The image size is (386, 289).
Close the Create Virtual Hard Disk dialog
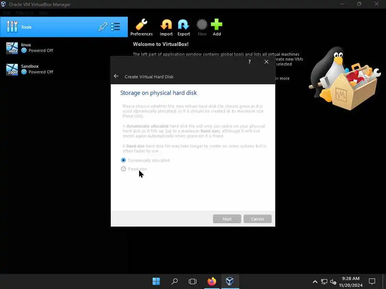(267, 62)
